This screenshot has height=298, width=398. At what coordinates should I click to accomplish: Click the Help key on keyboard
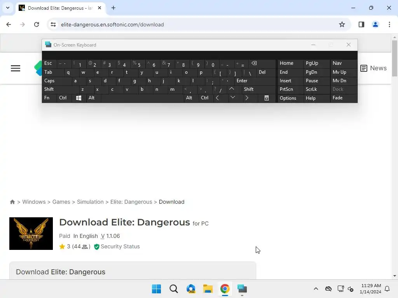click(x=316, y=98)
